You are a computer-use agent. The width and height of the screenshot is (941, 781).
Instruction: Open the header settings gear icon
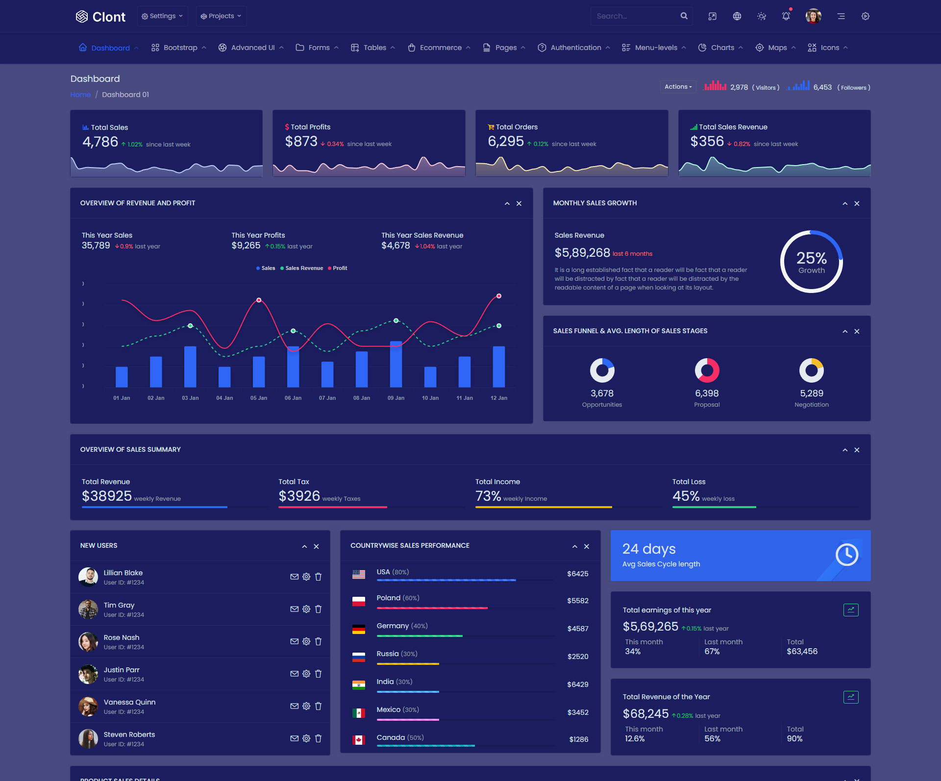point(865,16)
